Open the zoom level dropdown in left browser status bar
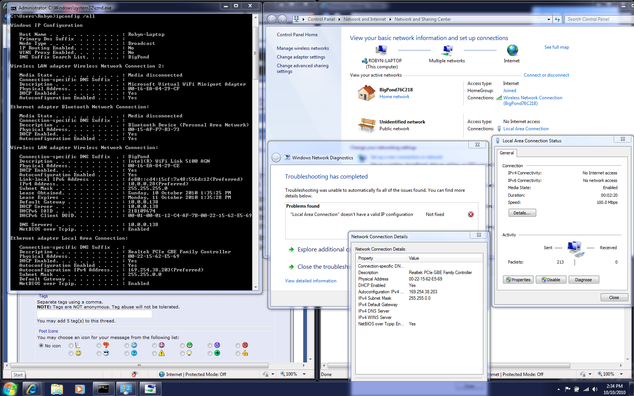Screen dimensions: 634x396 click(304, 374)
